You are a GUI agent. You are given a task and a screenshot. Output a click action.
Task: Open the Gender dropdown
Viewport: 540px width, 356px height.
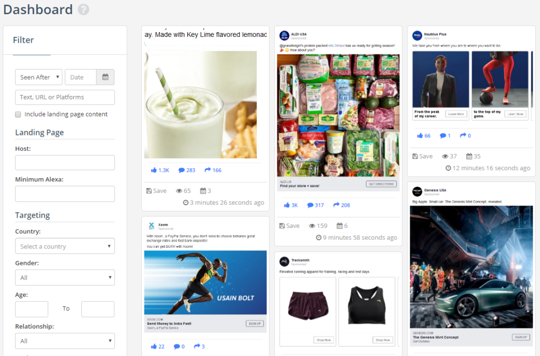(x=64, y=277)
